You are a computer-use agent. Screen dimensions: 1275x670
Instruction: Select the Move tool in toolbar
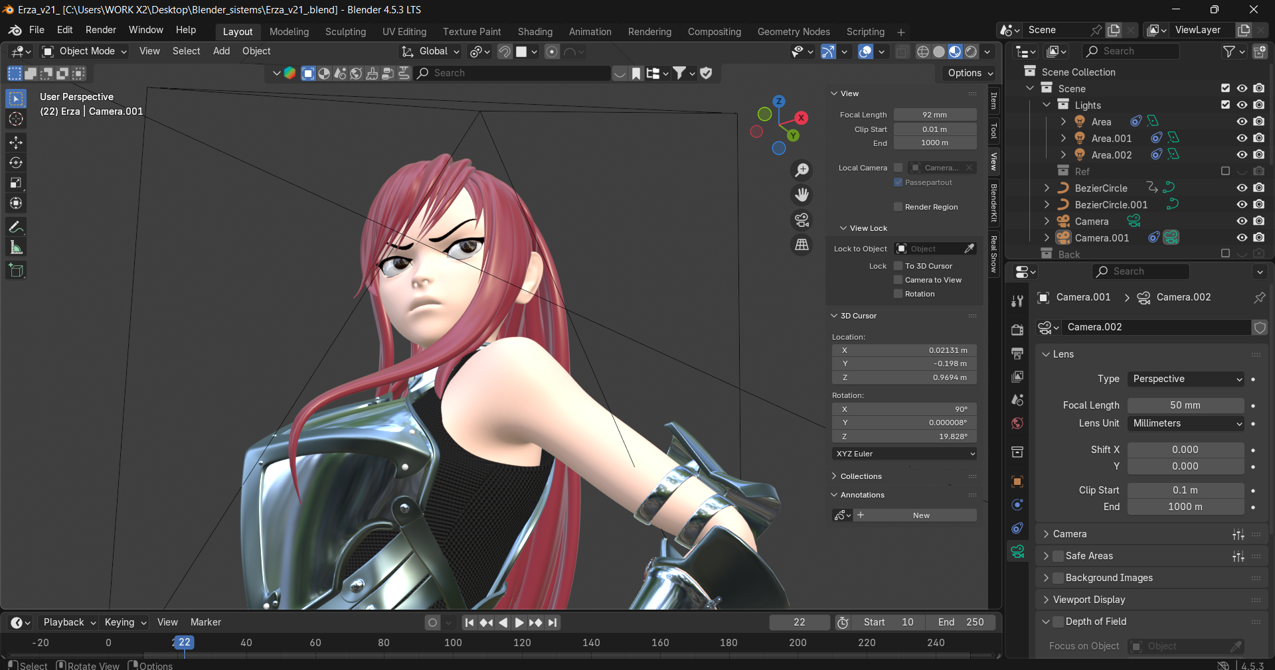16,142
